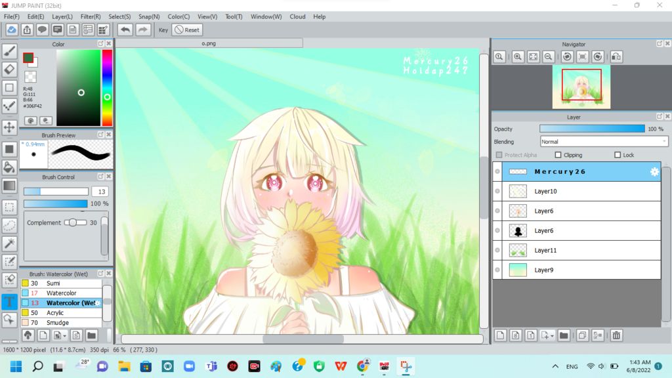
Task: Select the Eraser tool
Action: (9, 70)
